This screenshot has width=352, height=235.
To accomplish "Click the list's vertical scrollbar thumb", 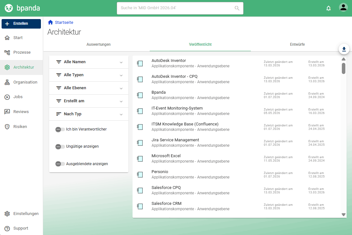I will (x=343, y=68).
